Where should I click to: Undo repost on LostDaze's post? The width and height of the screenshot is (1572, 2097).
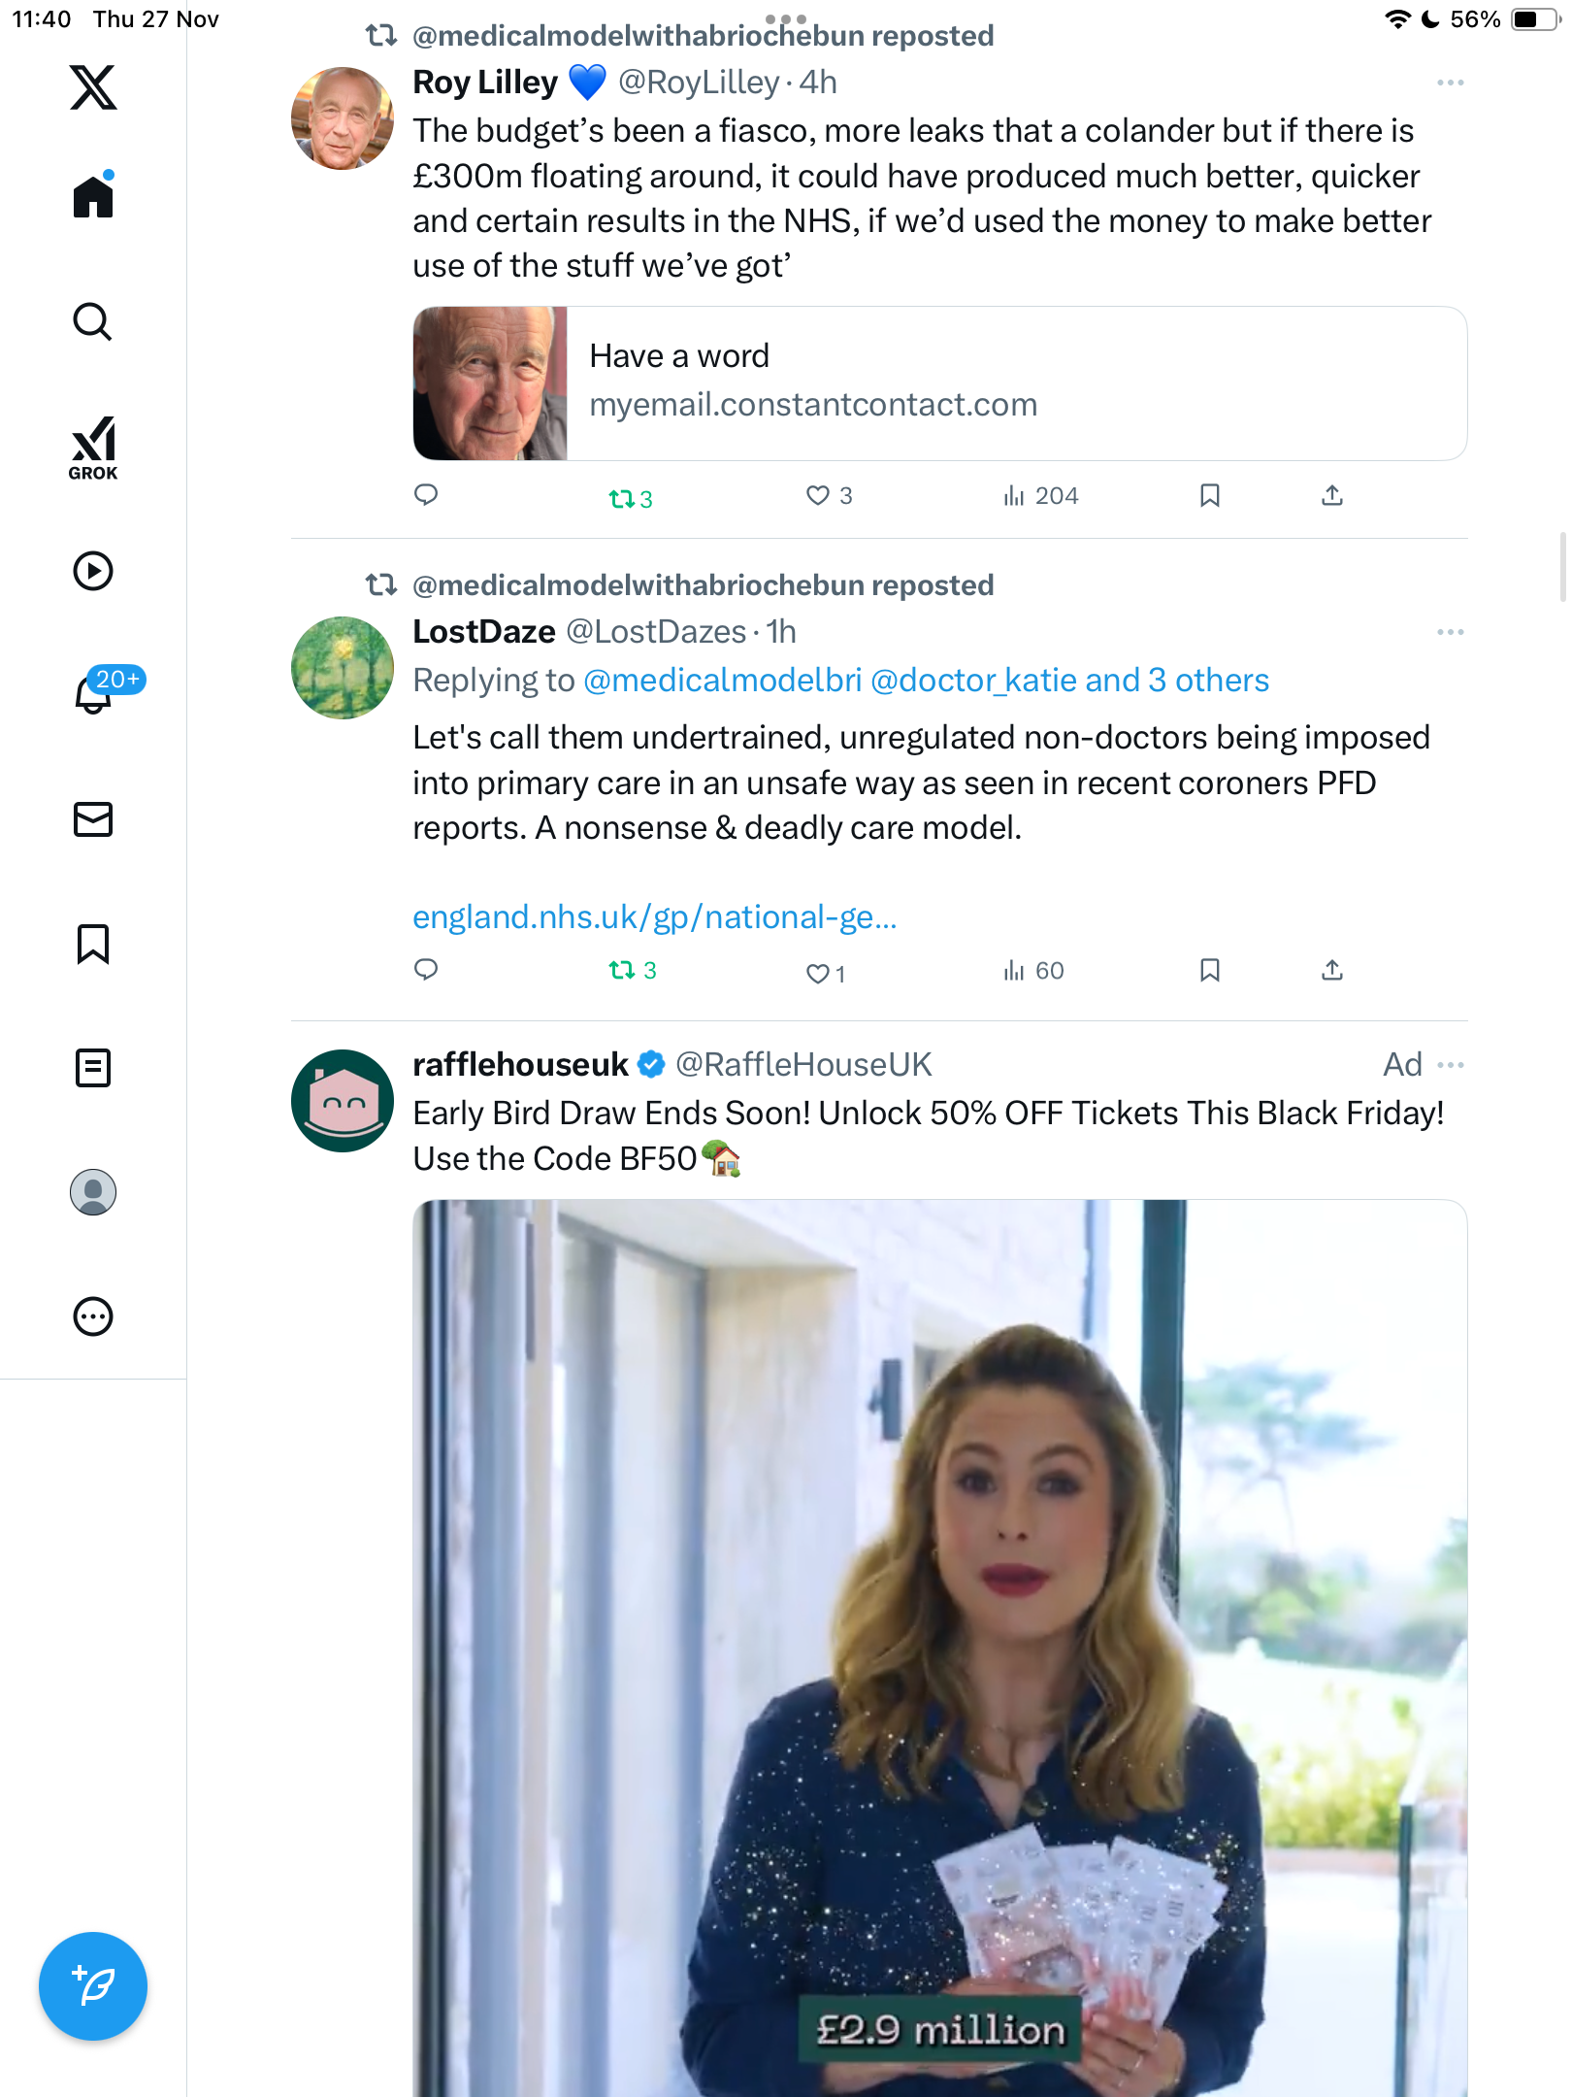pos(622,970)
